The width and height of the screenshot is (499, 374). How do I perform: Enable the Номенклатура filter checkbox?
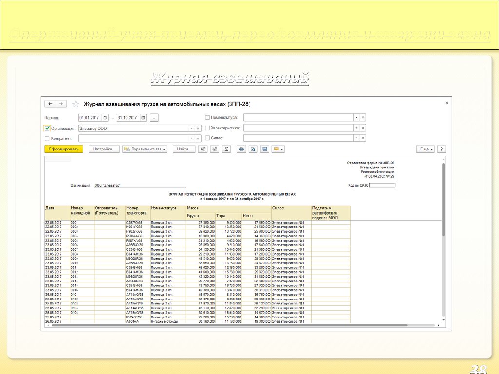207,117
